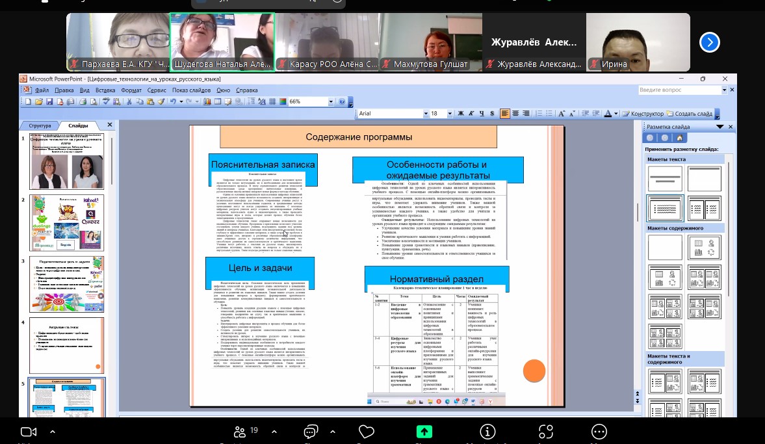Open the Zoom reactions heart icon

tap(366, 431)
